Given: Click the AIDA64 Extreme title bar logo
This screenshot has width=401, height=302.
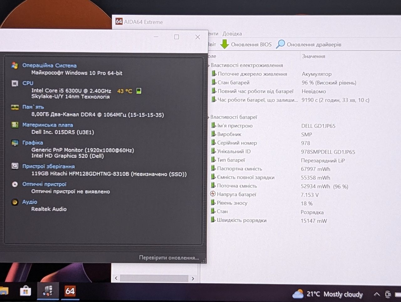Looking at the screenshot, I should [x=119, y=21].
